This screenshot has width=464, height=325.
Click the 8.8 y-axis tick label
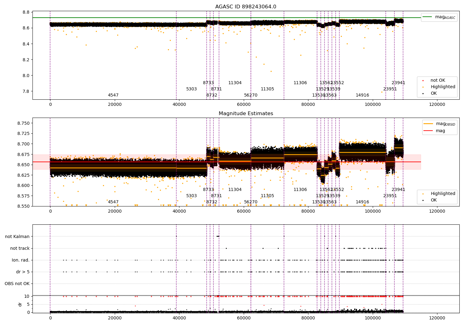26,12
